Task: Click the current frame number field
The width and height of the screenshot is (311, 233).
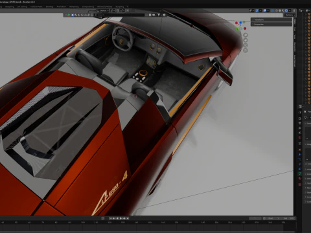Action: coord(255,218)
